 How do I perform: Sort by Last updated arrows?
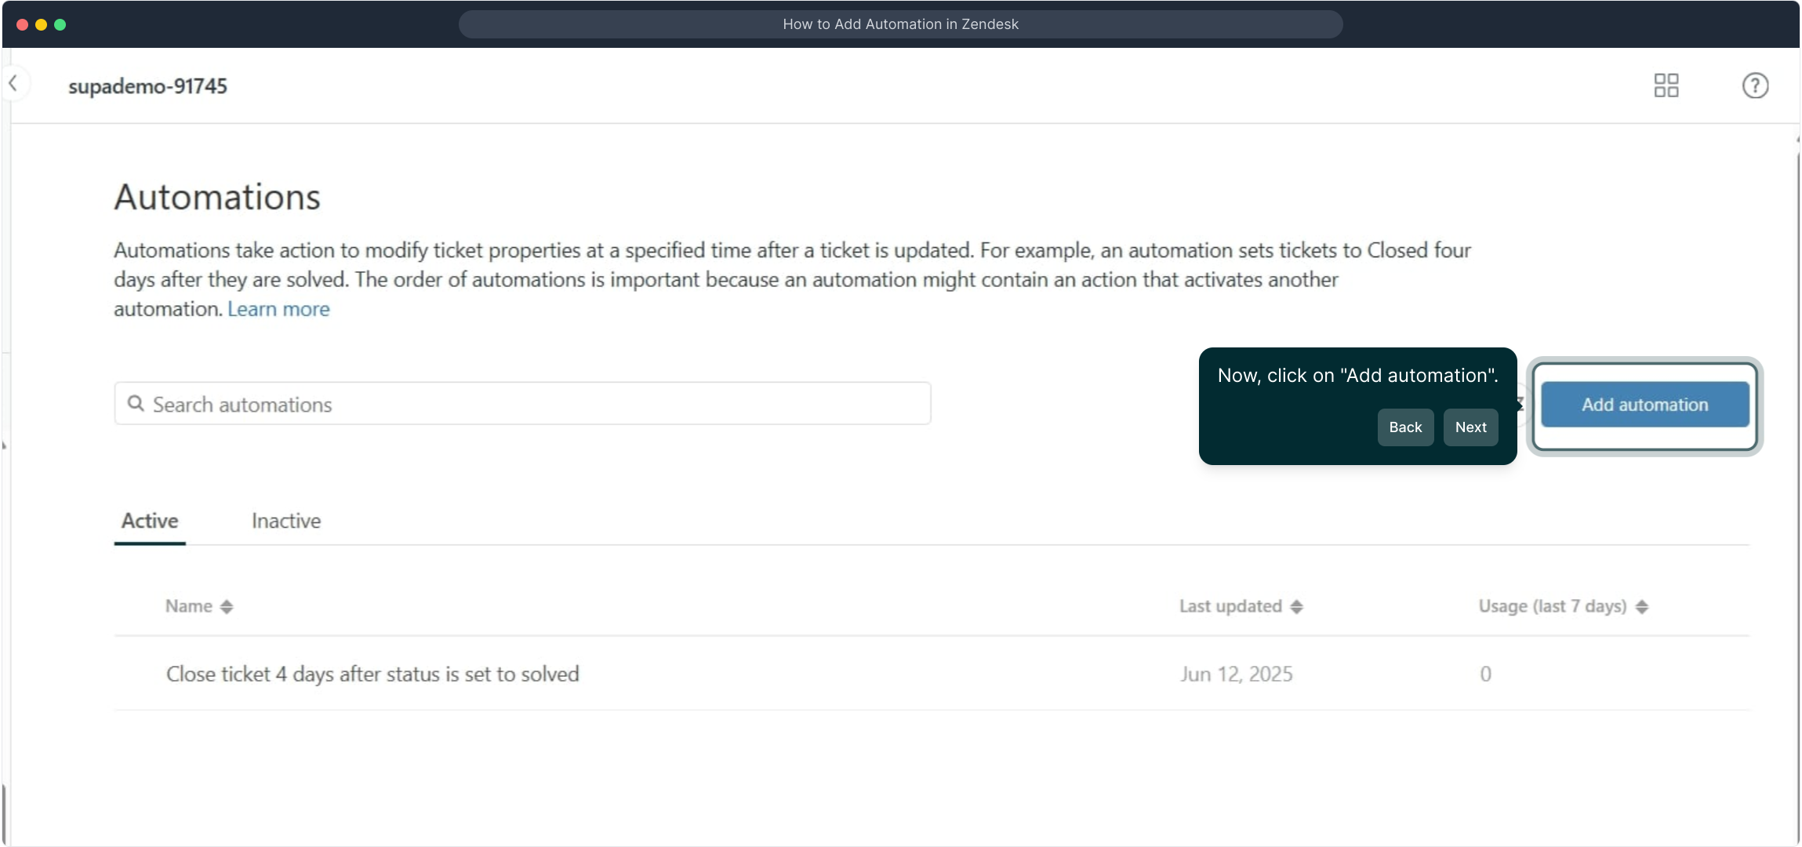coord(1296,607)
